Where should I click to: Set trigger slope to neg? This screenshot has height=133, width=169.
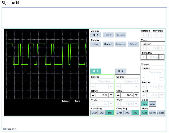point(152,104)
